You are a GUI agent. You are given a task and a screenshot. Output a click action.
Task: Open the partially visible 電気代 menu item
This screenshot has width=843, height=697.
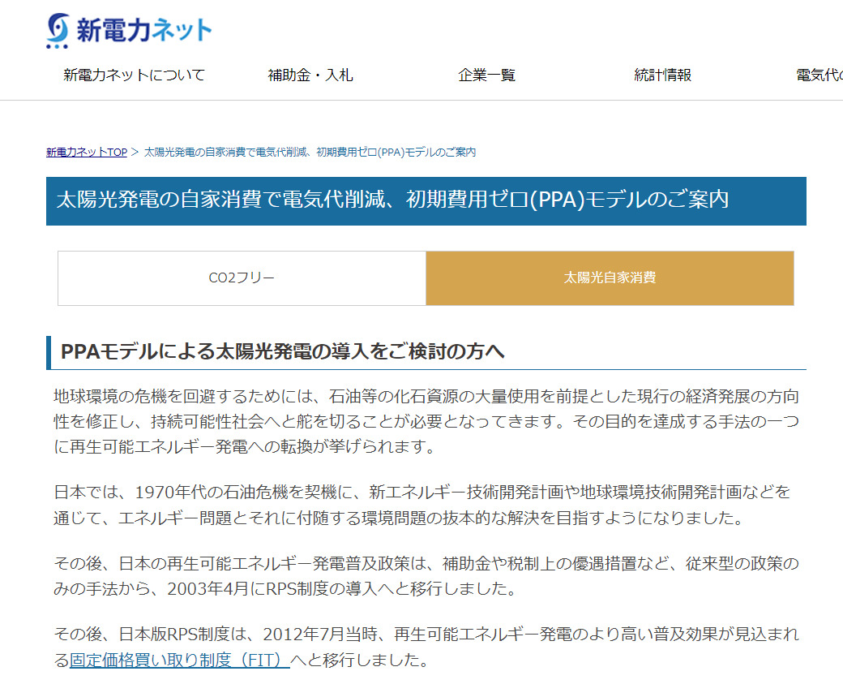point(819,75)
